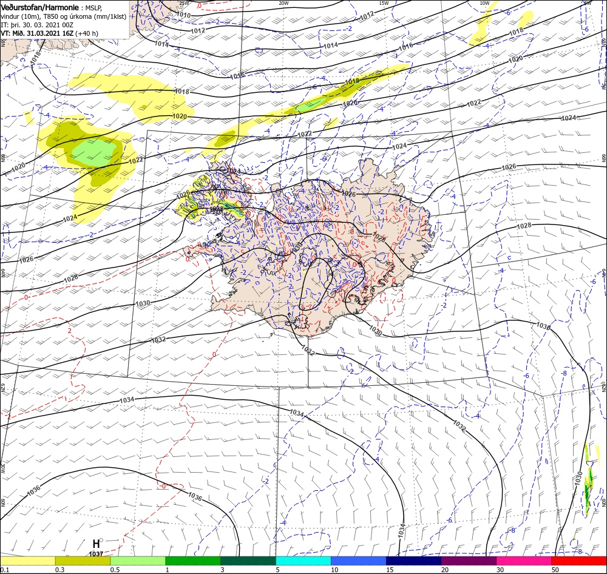Click the yellow 0.1–0.3 legend swatch
This screenshot has height=574, width=607.
[27, 561]
